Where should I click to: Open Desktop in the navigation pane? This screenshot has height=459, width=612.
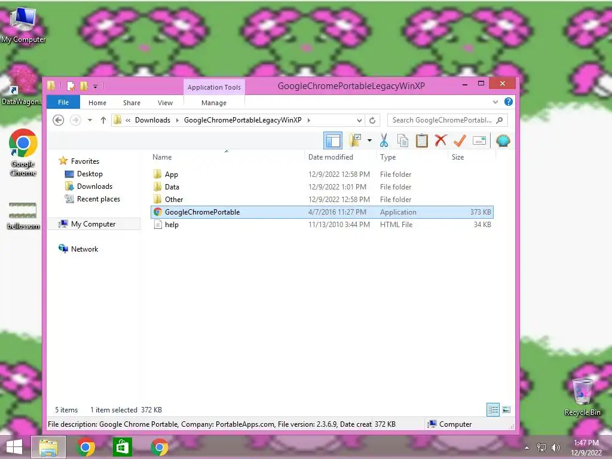[x=90, y=174]
